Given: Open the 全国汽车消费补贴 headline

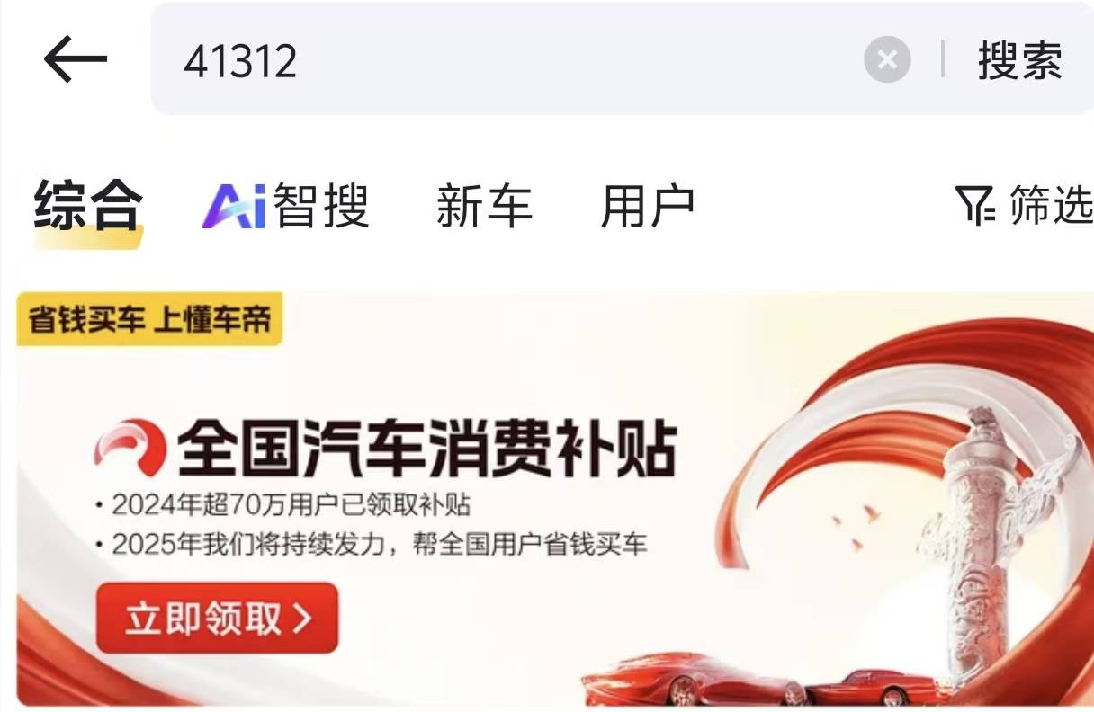Looking at the screenshot, I should [426, 449].
